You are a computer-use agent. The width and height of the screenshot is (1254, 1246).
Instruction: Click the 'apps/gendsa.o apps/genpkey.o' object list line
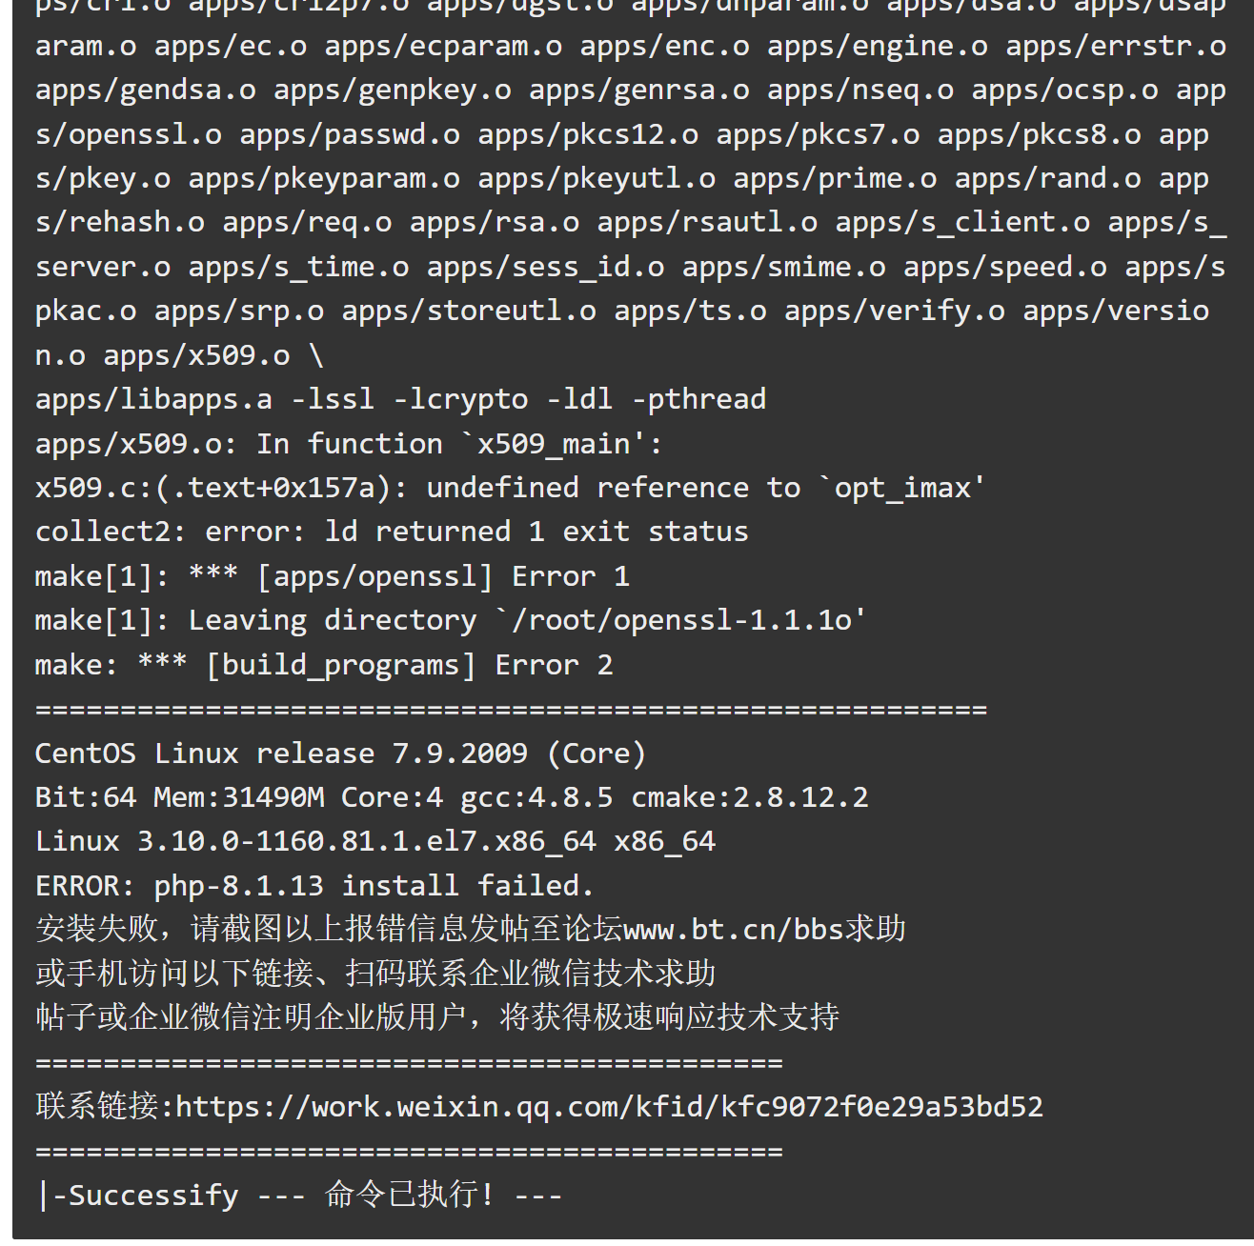coord(631,90)
